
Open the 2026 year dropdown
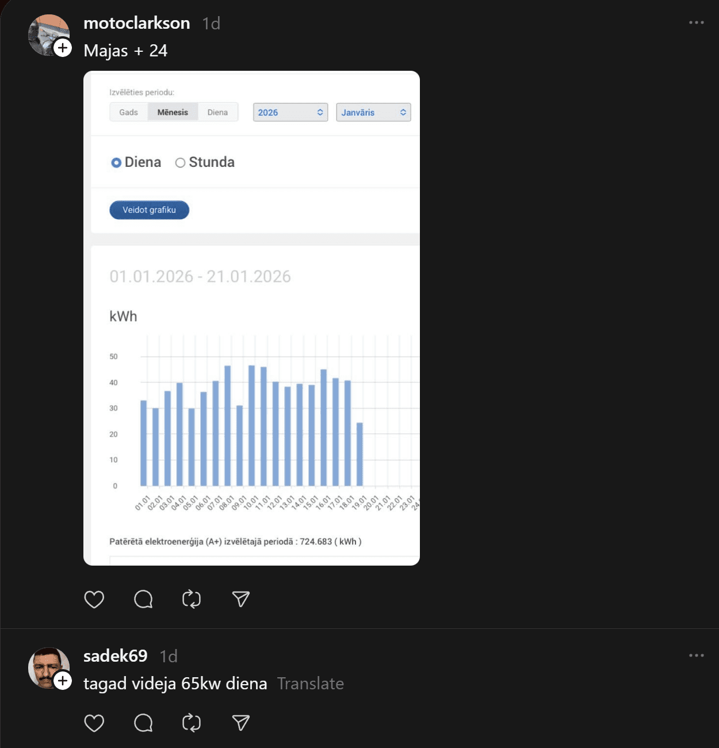pos(290,112)
